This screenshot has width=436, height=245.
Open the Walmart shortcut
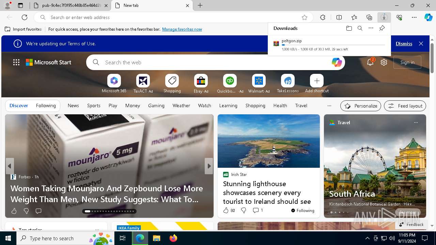(259, 84)
